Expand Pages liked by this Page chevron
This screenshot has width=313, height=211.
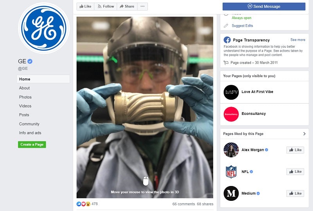click(304, 134)
